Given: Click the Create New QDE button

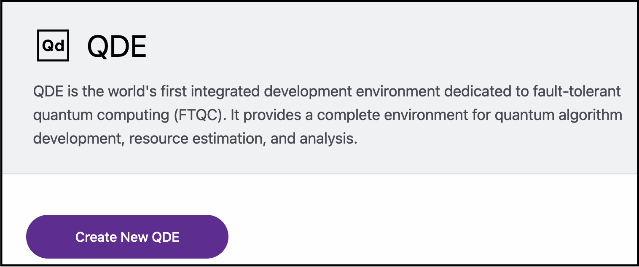Looking at the screenshot, I should (x=127, y=237).
